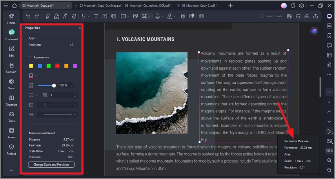Pick the yellow color swatch
This screenshot has width=335, height=179.
tap(31, 66)
